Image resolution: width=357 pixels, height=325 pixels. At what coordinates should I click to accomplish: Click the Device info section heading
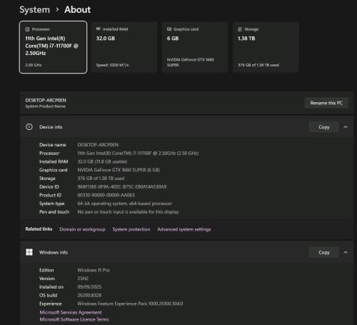[x=51, y=127]
